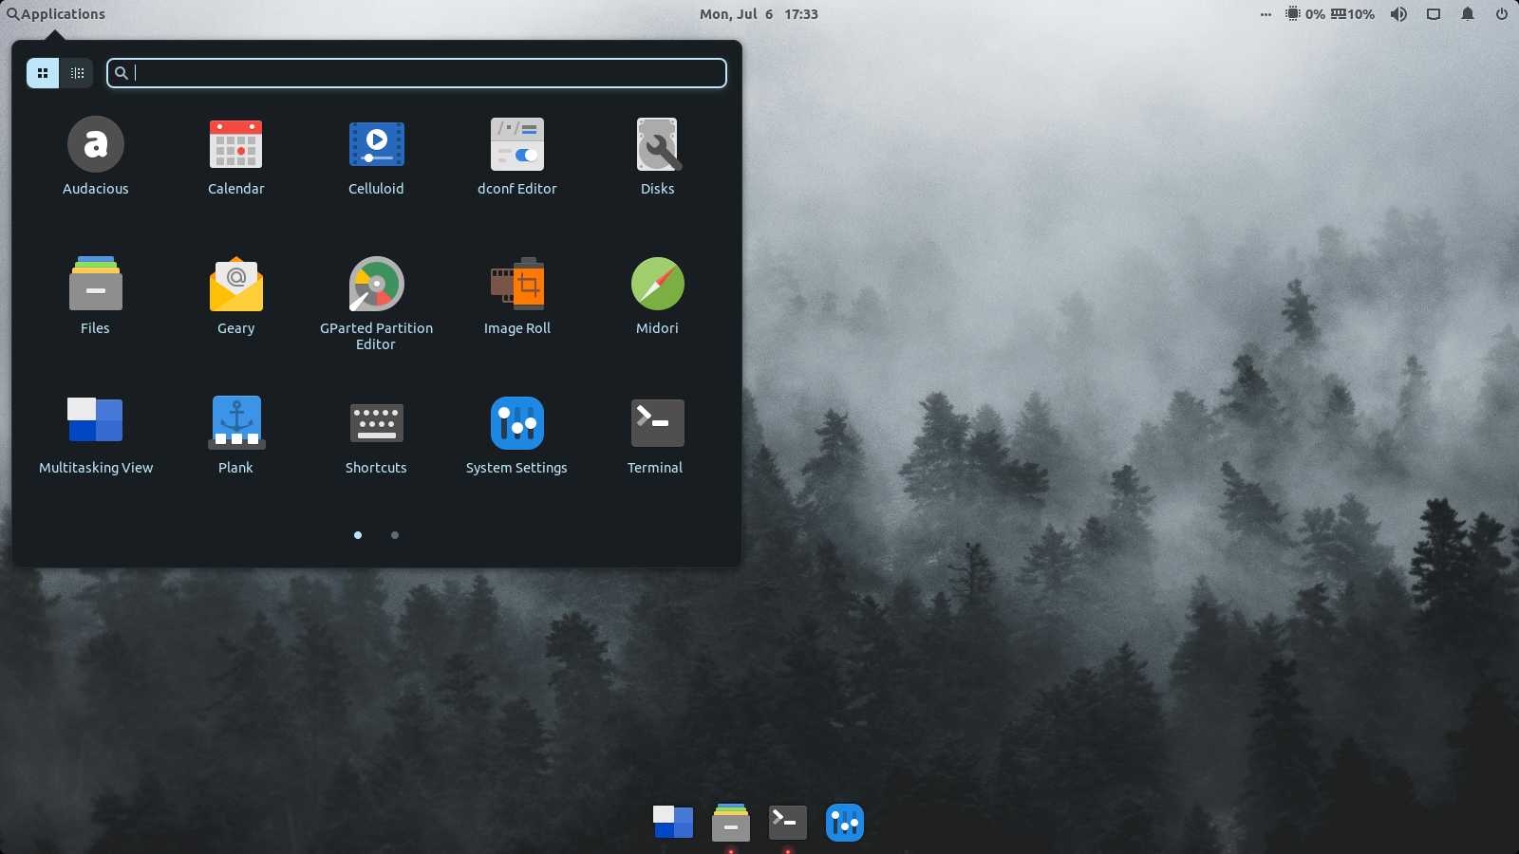Focus the application search field
The height and width of the screenshot is (854, 1519).
coord(417,73)
